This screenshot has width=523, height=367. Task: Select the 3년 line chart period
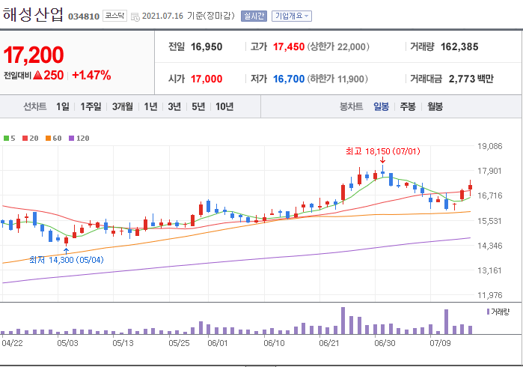[x=174, y=106]
